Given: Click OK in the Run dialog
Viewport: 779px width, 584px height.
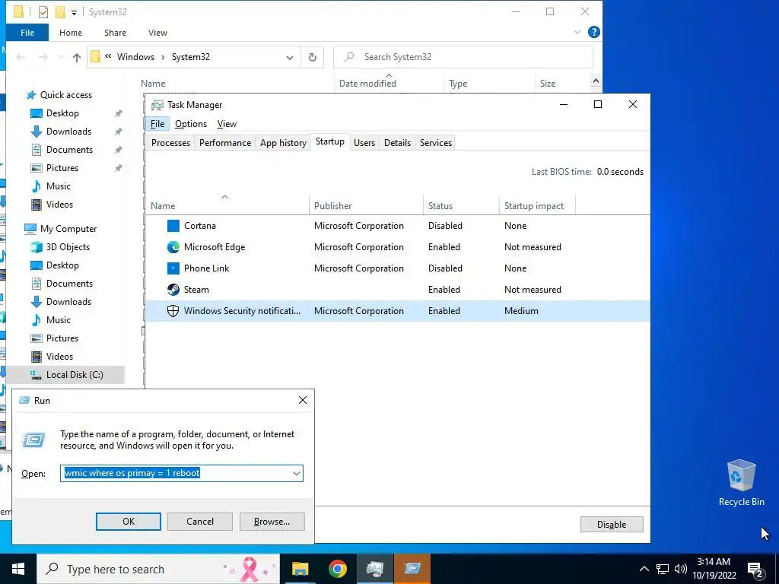Looking at the screenshot, I should tap(128, 522).
